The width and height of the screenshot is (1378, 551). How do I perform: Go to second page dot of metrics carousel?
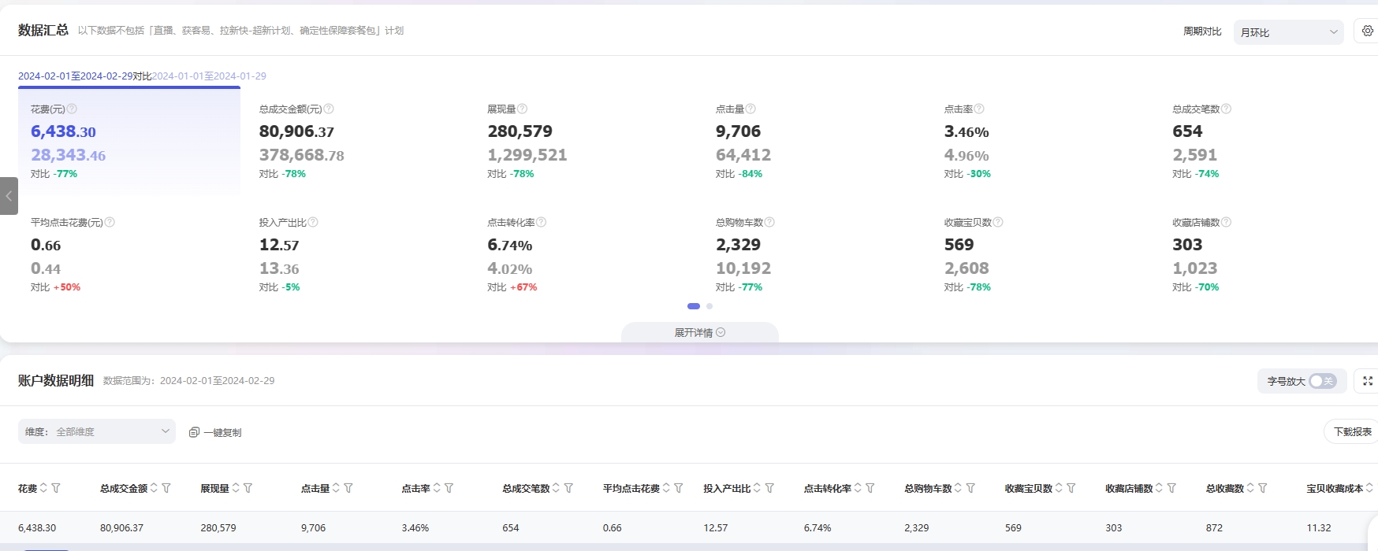point(709,306)
